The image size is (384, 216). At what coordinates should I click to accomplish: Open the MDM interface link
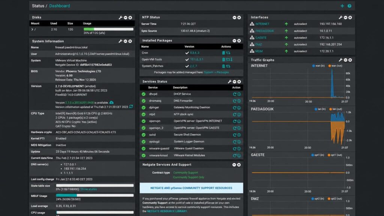point(259,51)
